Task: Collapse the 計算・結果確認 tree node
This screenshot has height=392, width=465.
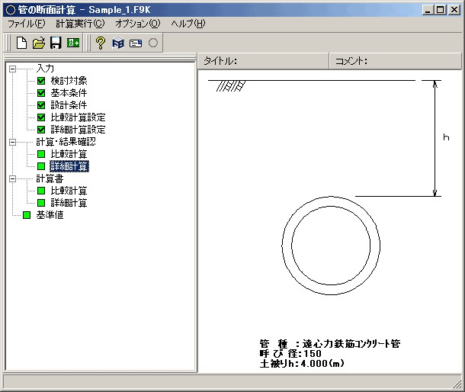Action: click(x=12, y=142)
